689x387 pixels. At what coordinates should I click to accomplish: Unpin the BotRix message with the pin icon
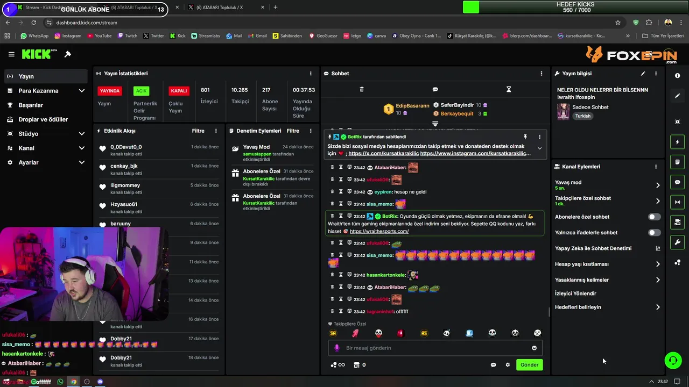(x=525, y=137)
